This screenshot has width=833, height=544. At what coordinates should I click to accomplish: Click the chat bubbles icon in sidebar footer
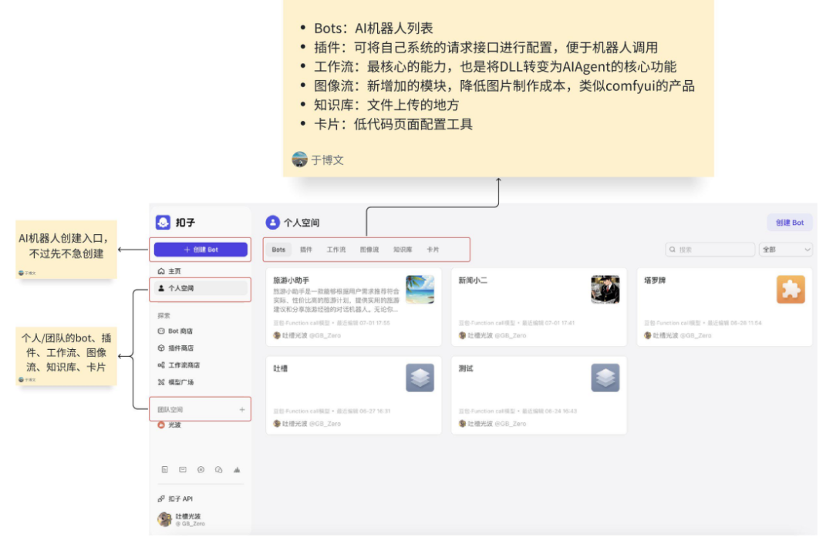coord(219,470)
